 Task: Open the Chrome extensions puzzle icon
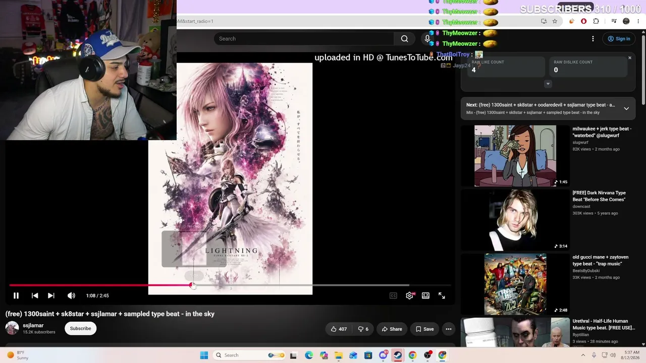pos(596,21)
